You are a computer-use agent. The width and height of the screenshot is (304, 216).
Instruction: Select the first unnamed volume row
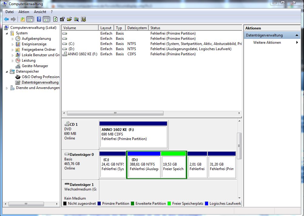[x=152, y=33]
